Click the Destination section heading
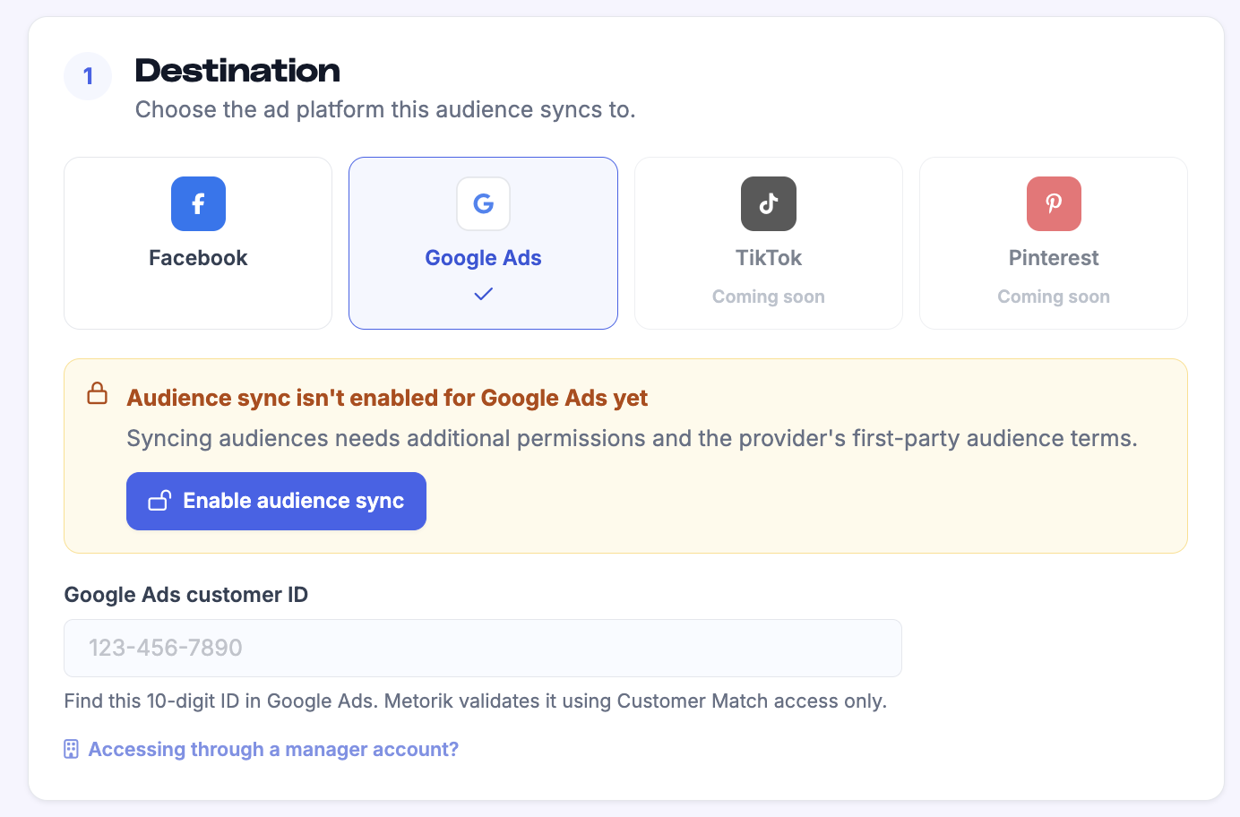This screenshot has width=1240, height=817. point(237,71)
